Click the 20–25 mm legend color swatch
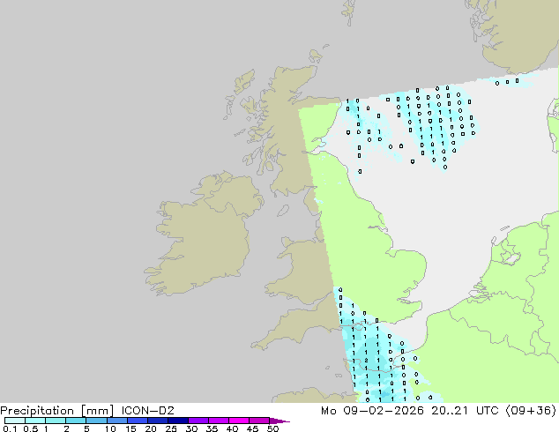Image resolution: width=559 pixels, height=432 pixels. click(x=157, y=421)
